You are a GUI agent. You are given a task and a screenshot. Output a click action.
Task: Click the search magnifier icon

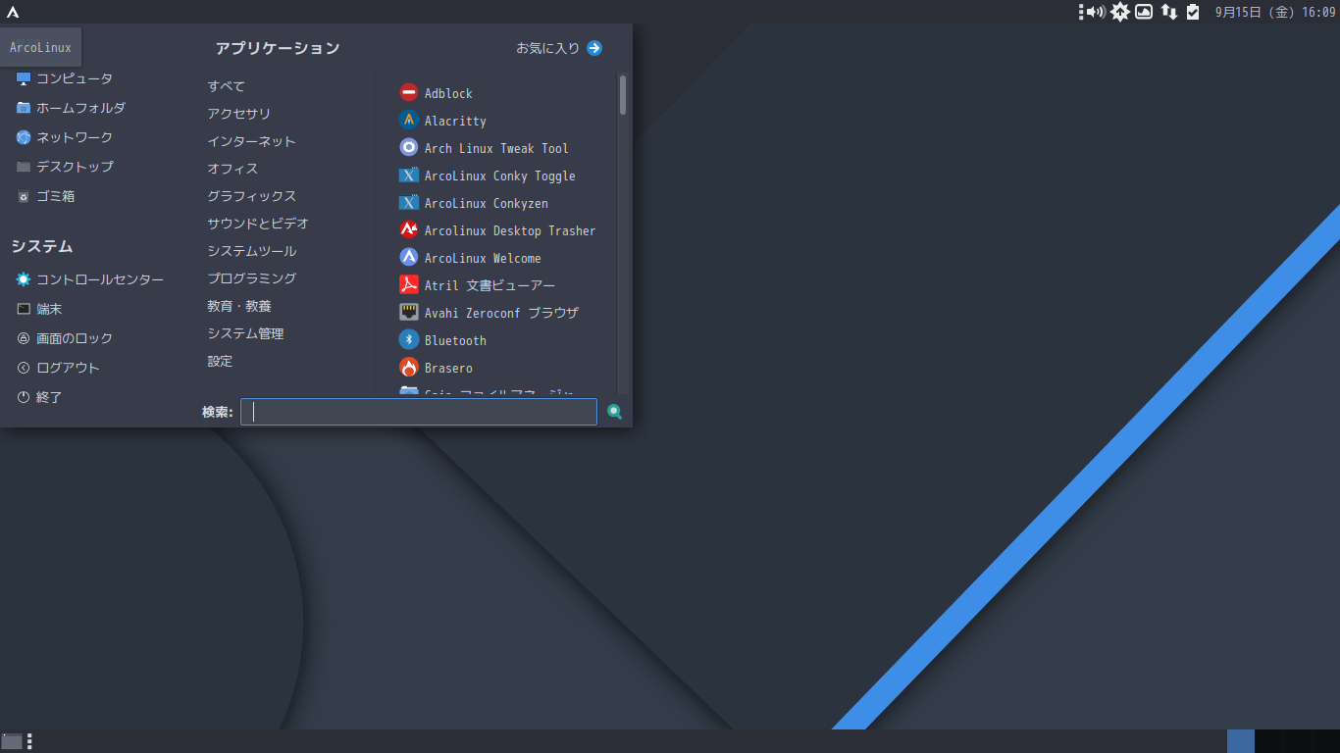[614, 412]
